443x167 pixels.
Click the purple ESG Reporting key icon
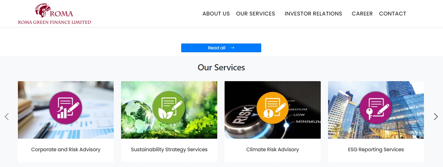click(x=376, y=107)
